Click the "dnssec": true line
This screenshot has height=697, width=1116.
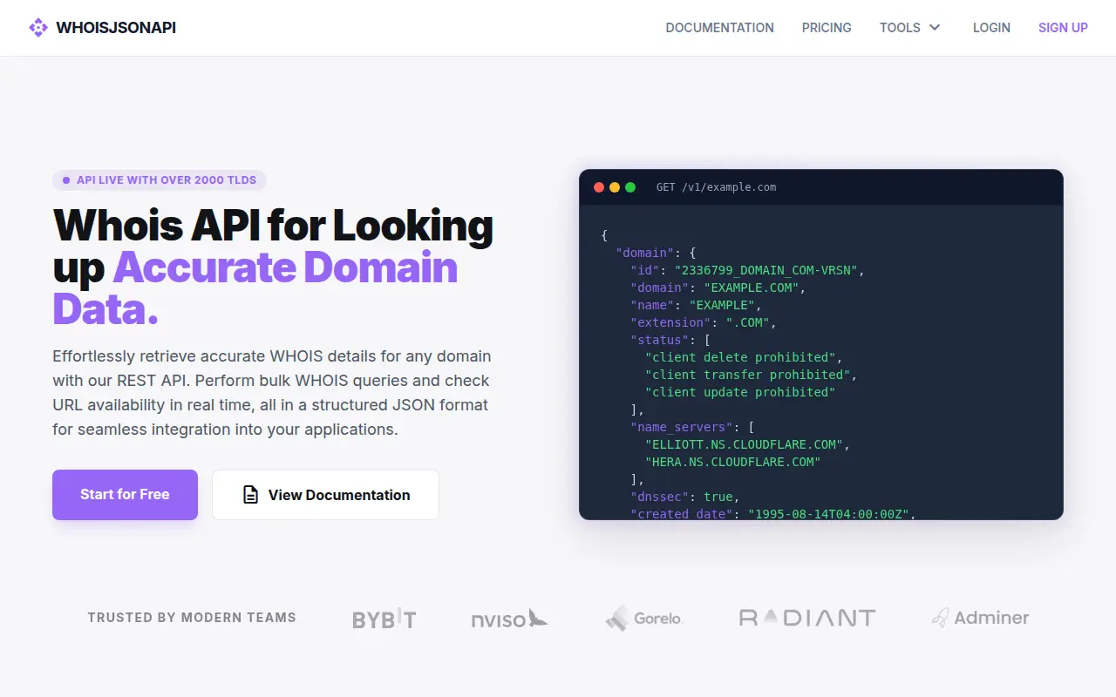point(685,497)
